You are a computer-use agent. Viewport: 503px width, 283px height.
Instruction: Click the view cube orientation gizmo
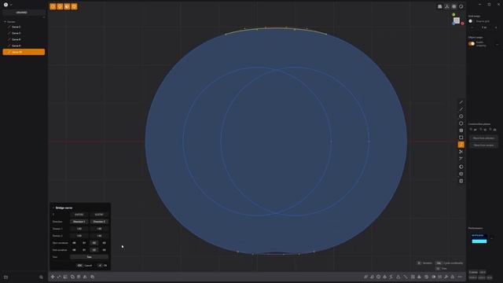click(457, 20)
